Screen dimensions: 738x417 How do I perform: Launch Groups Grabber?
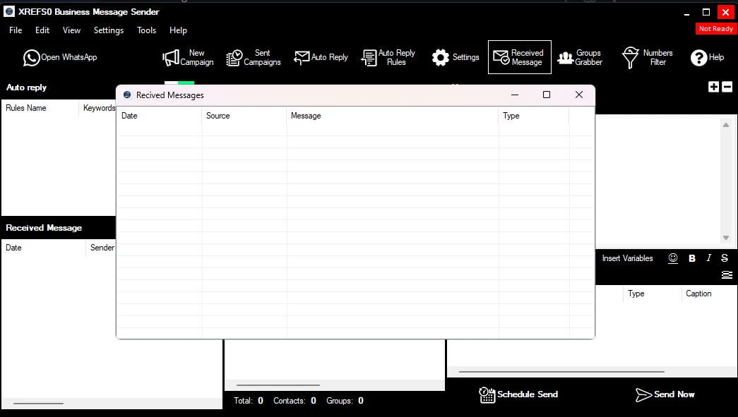[580, 57]
